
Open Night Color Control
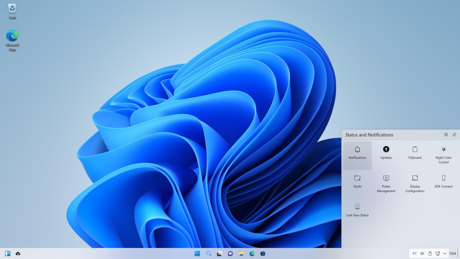pos(443,153)
